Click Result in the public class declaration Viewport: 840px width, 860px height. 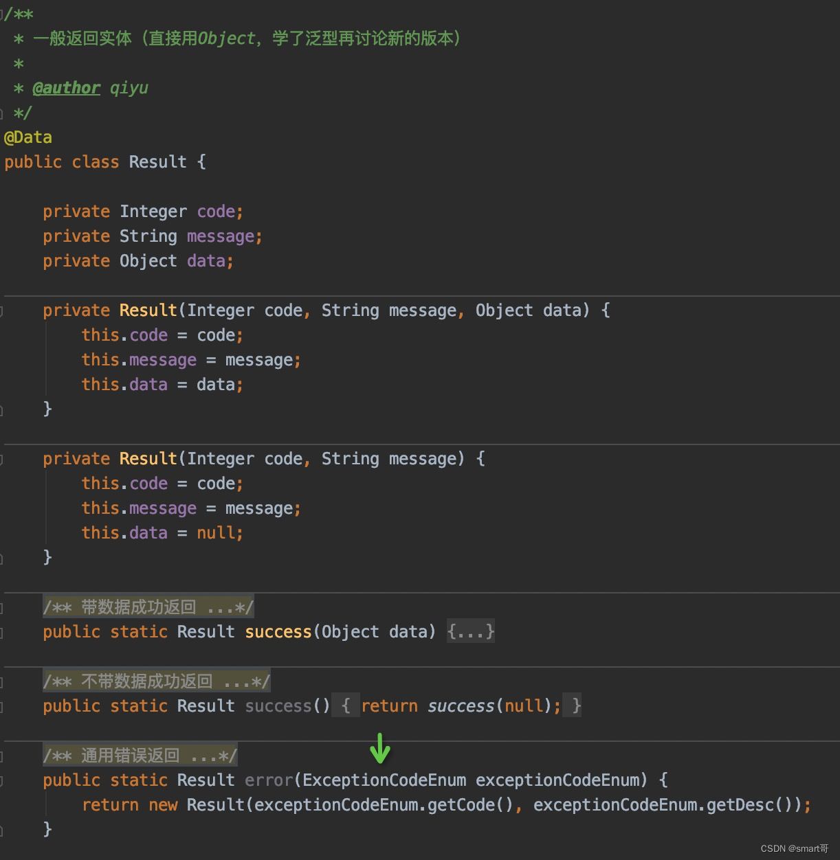pos(158,162)
